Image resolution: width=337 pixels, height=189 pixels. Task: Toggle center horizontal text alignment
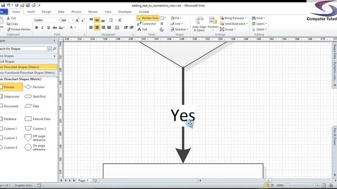(97, 27)
